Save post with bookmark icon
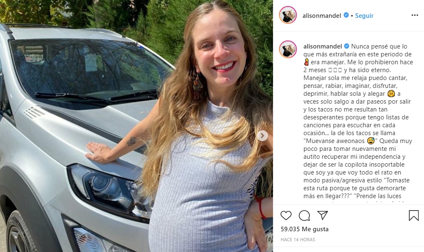This screenshot has width=424, height=252. point(414,215)
